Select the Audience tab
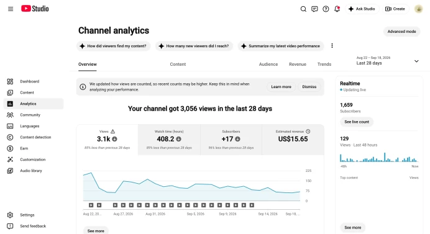The image size is (430, 234). pos(268,65)
